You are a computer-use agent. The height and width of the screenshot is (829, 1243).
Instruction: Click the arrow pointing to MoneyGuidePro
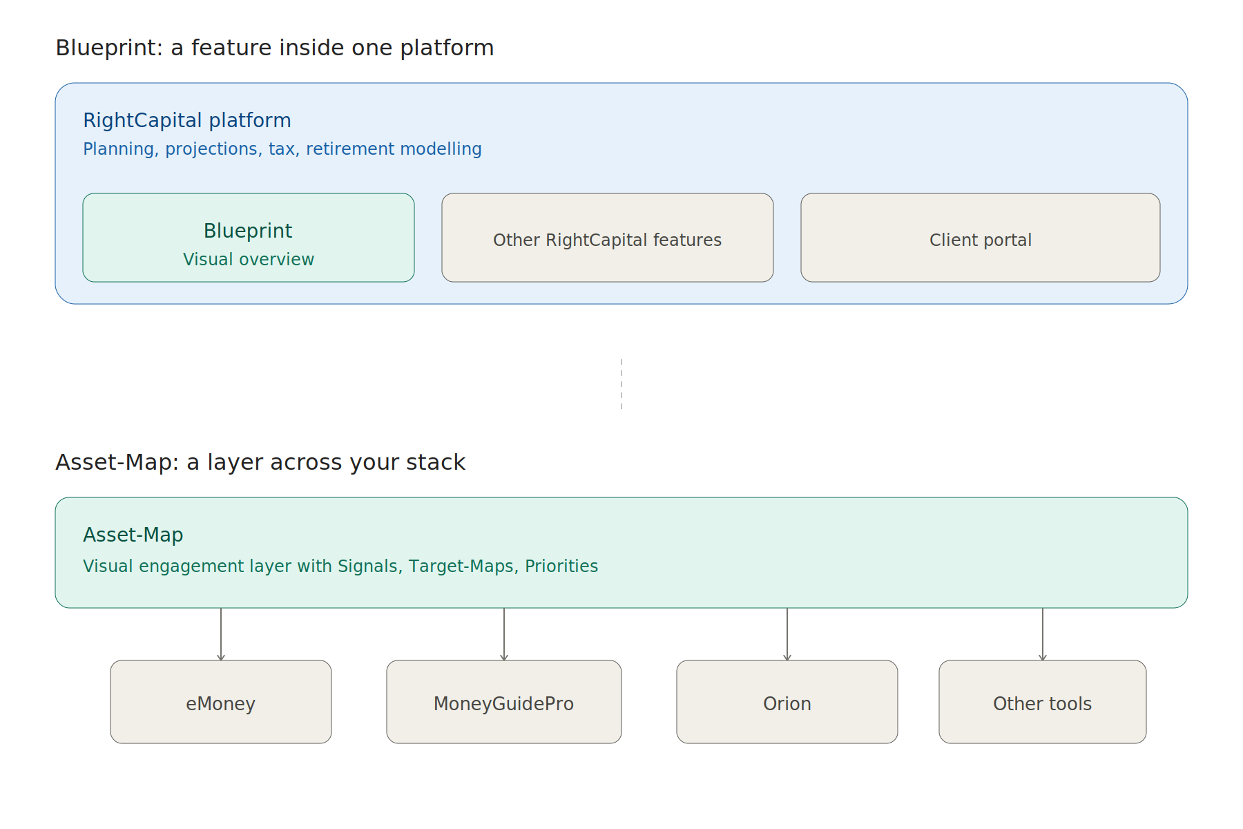504,634
